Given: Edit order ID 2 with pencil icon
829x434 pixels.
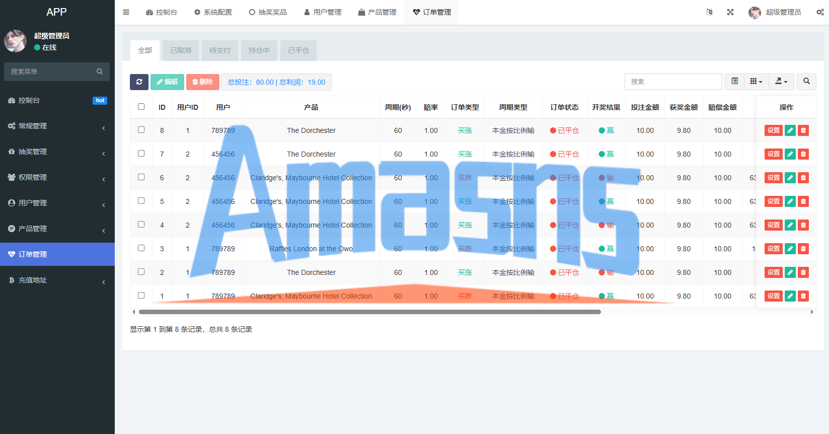Looking at the screenshot, I should [790, 272].
